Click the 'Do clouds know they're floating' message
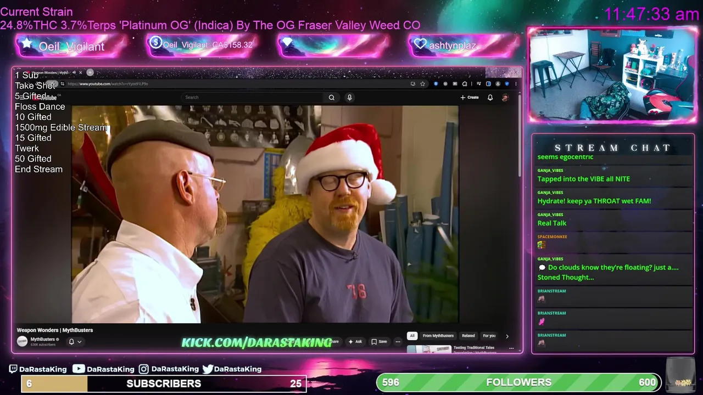The height and width of the screenshot is (395, 703). point(609,272)
